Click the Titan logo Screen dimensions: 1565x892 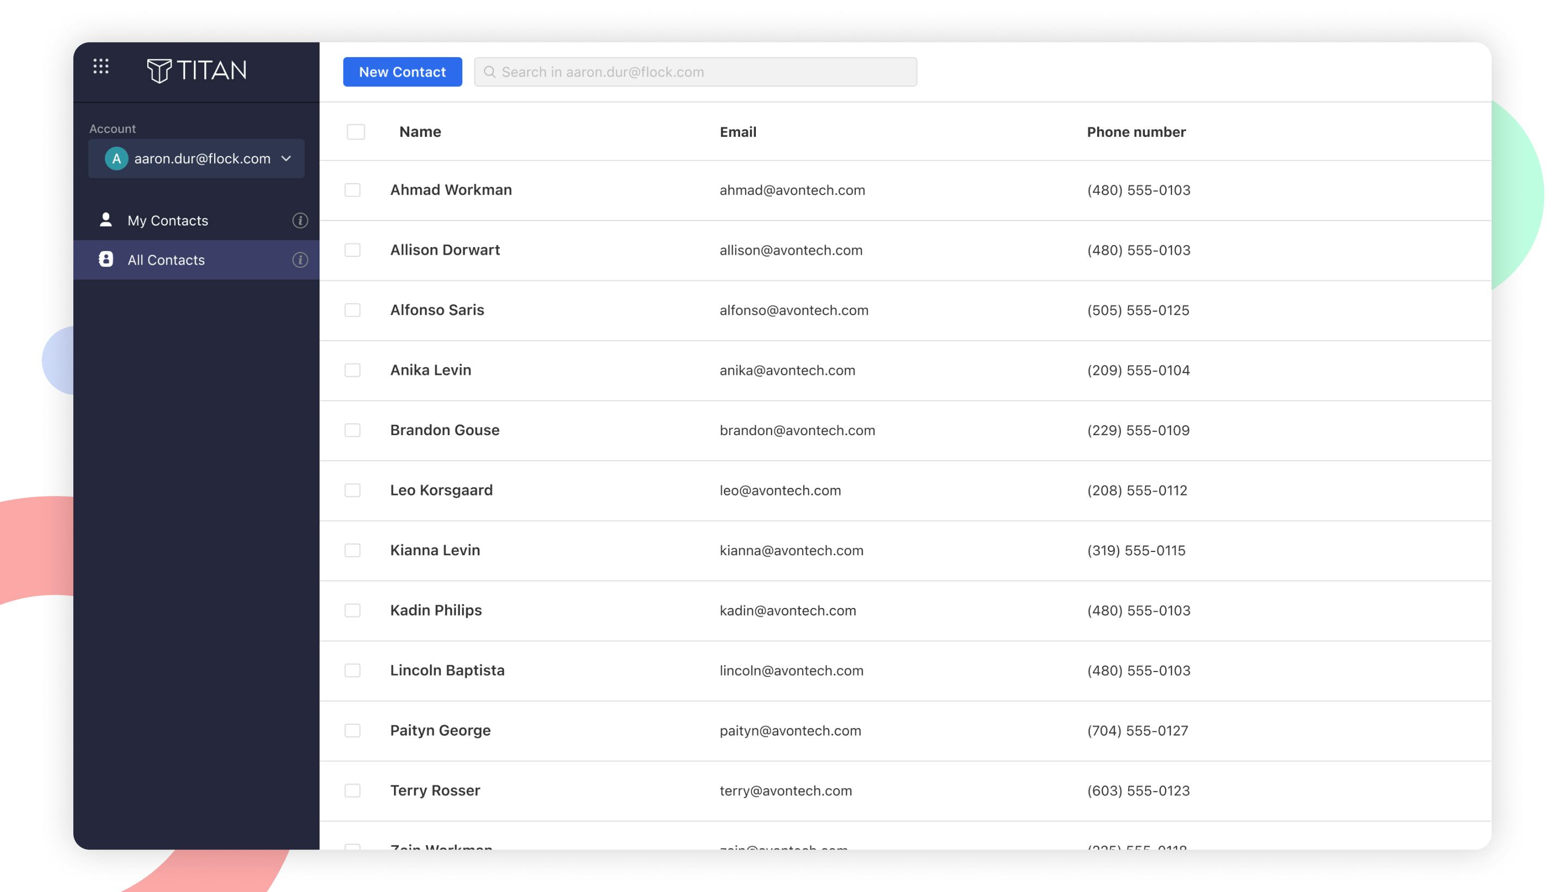pos(197,71)
